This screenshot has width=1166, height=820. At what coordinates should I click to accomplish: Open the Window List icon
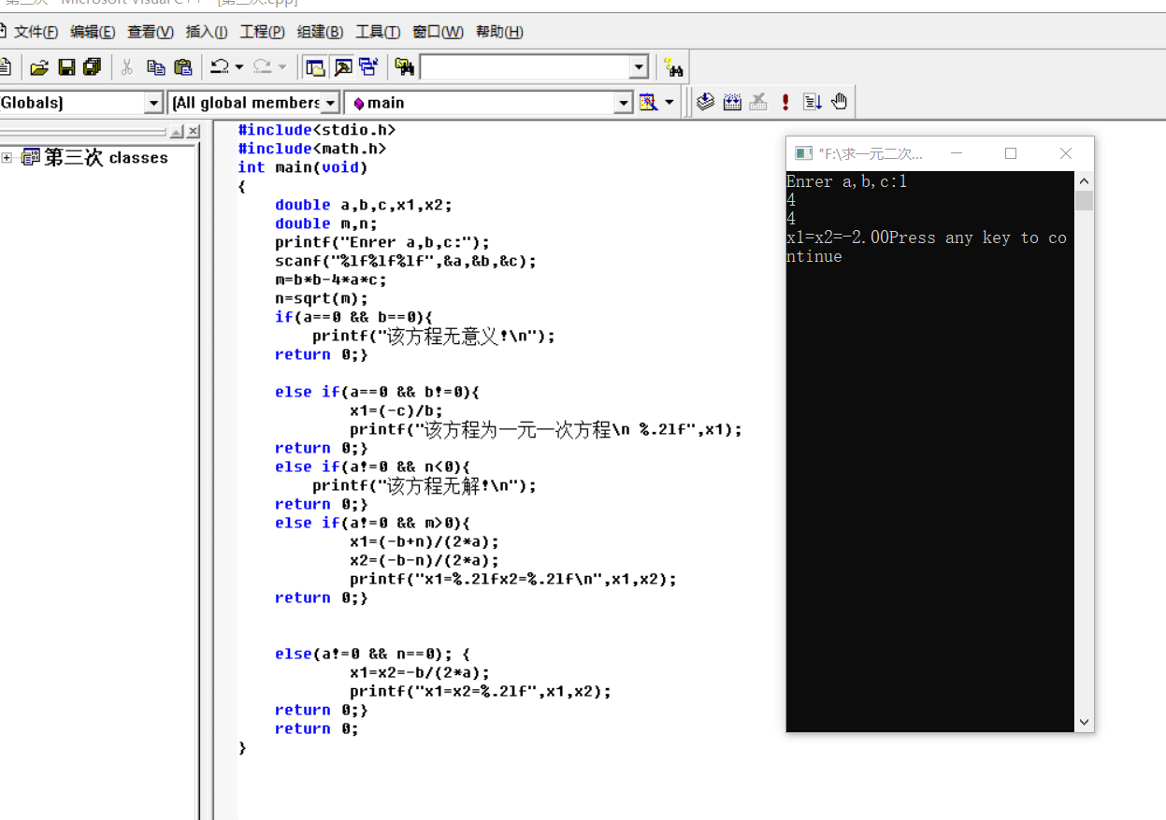368,67
